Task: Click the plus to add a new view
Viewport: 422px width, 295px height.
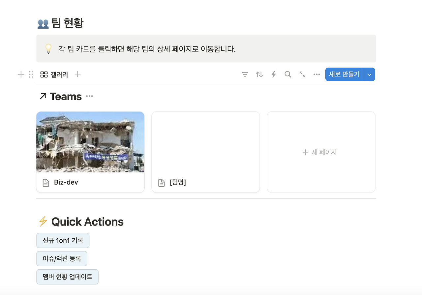Action: coord(78,74)
